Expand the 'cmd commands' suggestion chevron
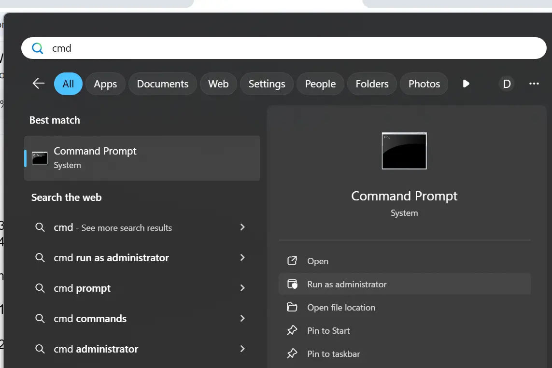The width and height of the screenshot is (552, 368). 242,319
